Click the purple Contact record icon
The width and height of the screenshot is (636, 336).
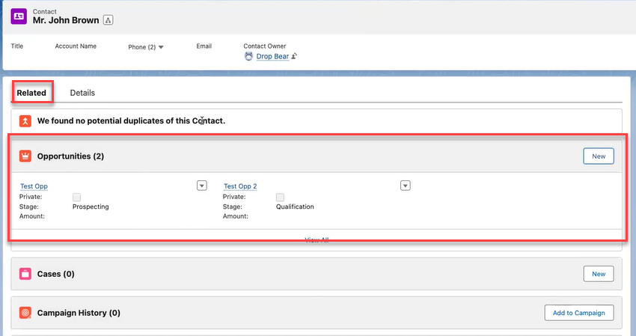tap(19, 16)
